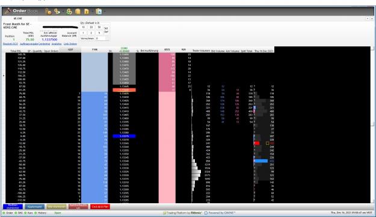Screen dimensions: 376x217
Task: Click the Set Def quantity button
Action: (106, 30)
